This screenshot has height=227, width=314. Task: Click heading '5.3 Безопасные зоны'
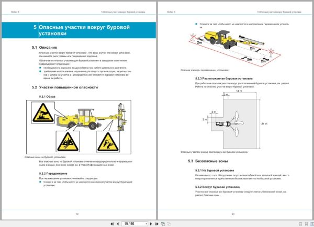click(x=208, y=161)
